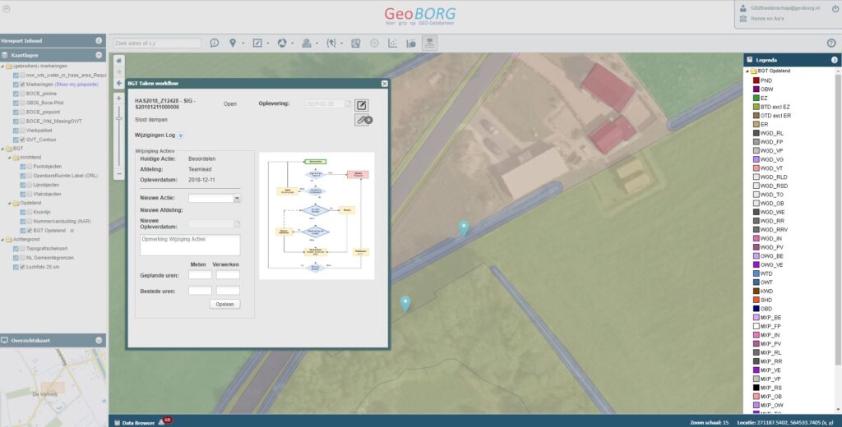
Task: Collapse the Kaartlagen panel header
Action: click(99, 55)
